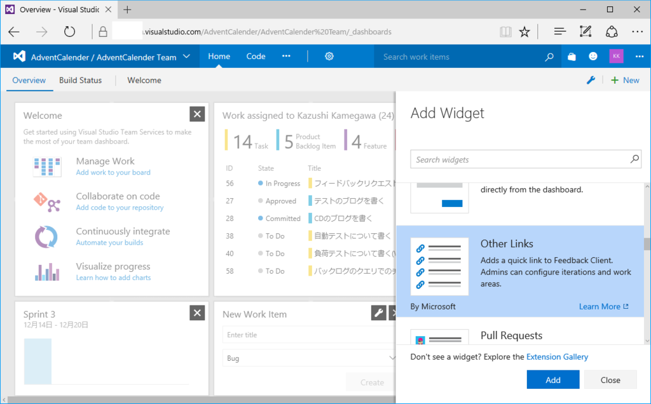Click Automate your builds link

click(109, 243)
